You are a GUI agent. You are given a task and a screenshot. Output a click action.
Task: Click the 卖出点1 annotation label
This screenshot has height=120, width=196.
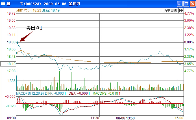(x=34, y=28)
